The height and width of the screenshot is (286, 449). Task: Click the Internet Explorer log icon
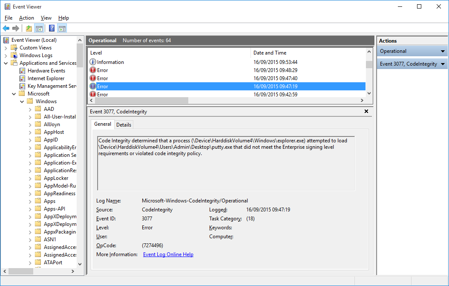(x=22, y=78)
